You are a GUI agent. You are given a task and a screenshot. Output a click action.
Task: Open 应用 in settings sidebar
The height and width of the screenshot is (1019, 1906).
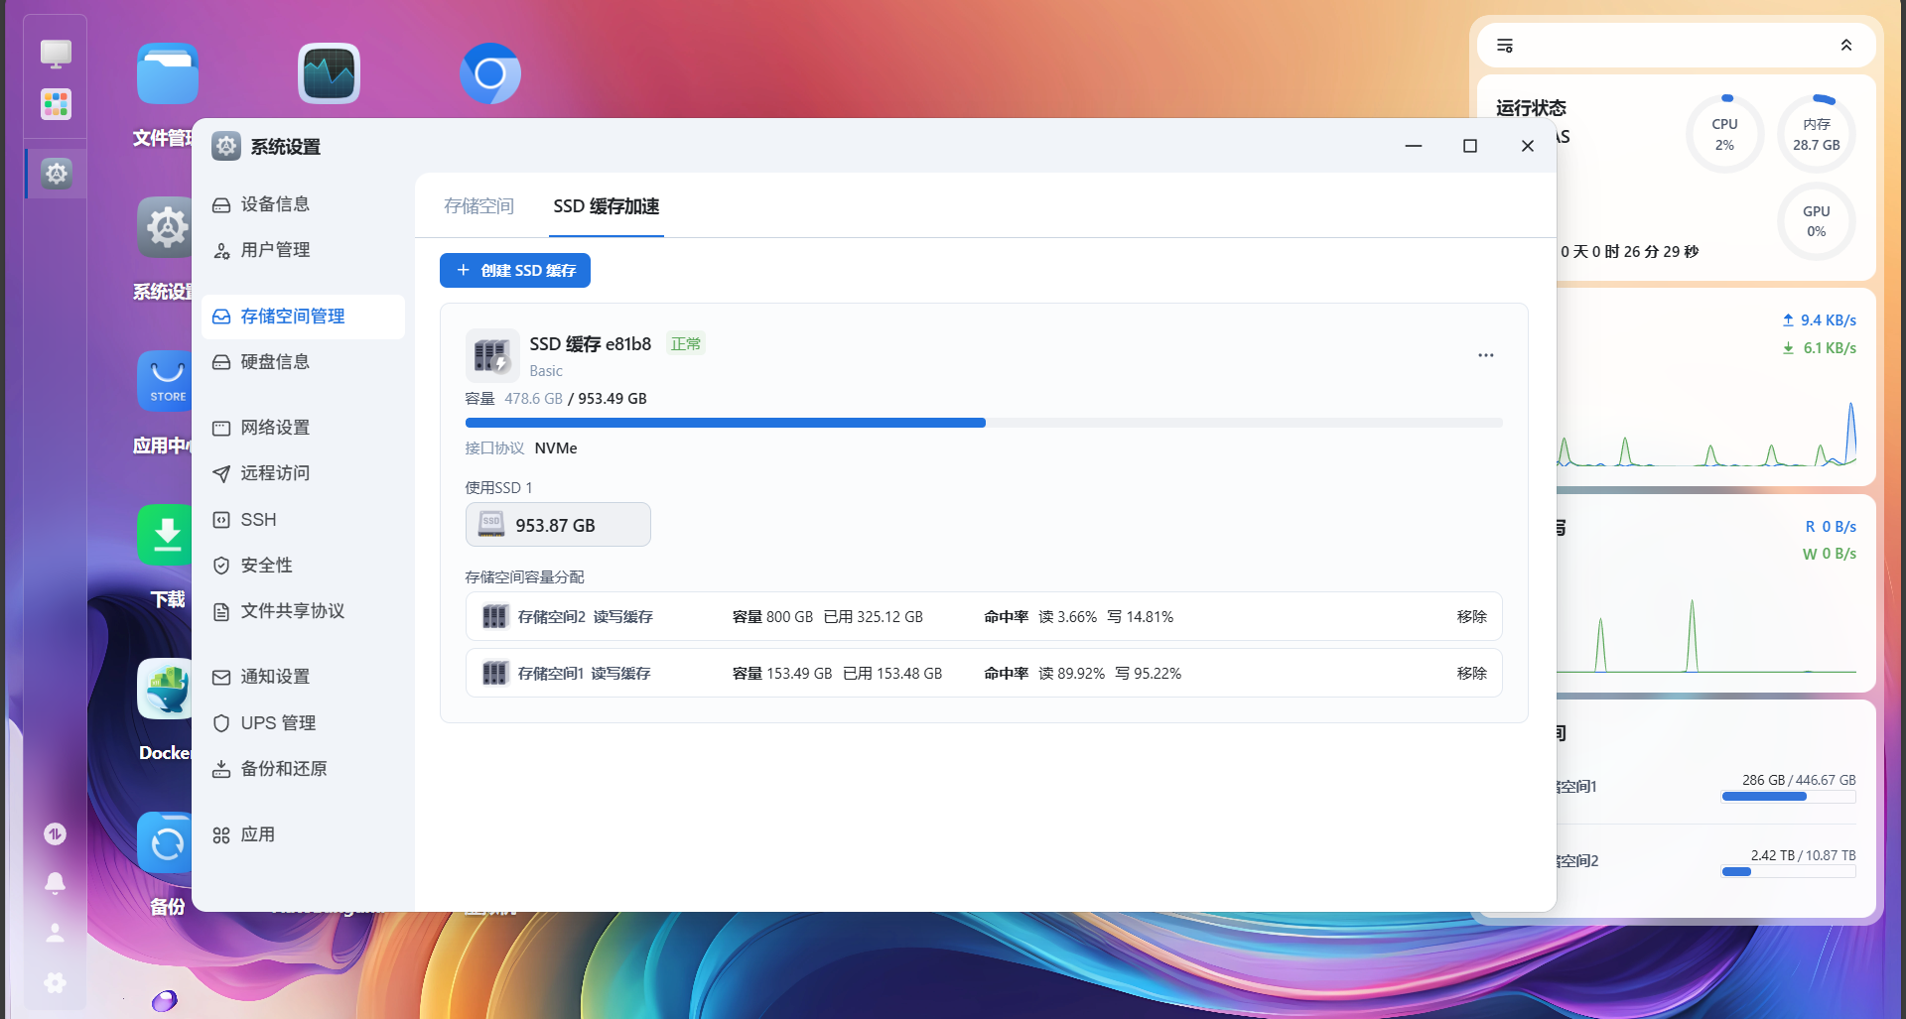click(x=303, y=835)
